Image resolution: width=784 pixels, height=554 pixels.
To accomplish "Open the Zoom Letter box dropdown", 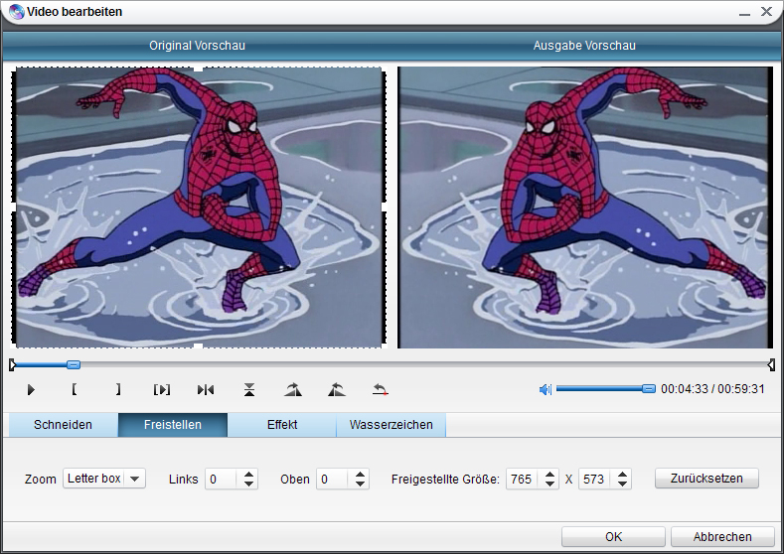I will coord(134,479).
